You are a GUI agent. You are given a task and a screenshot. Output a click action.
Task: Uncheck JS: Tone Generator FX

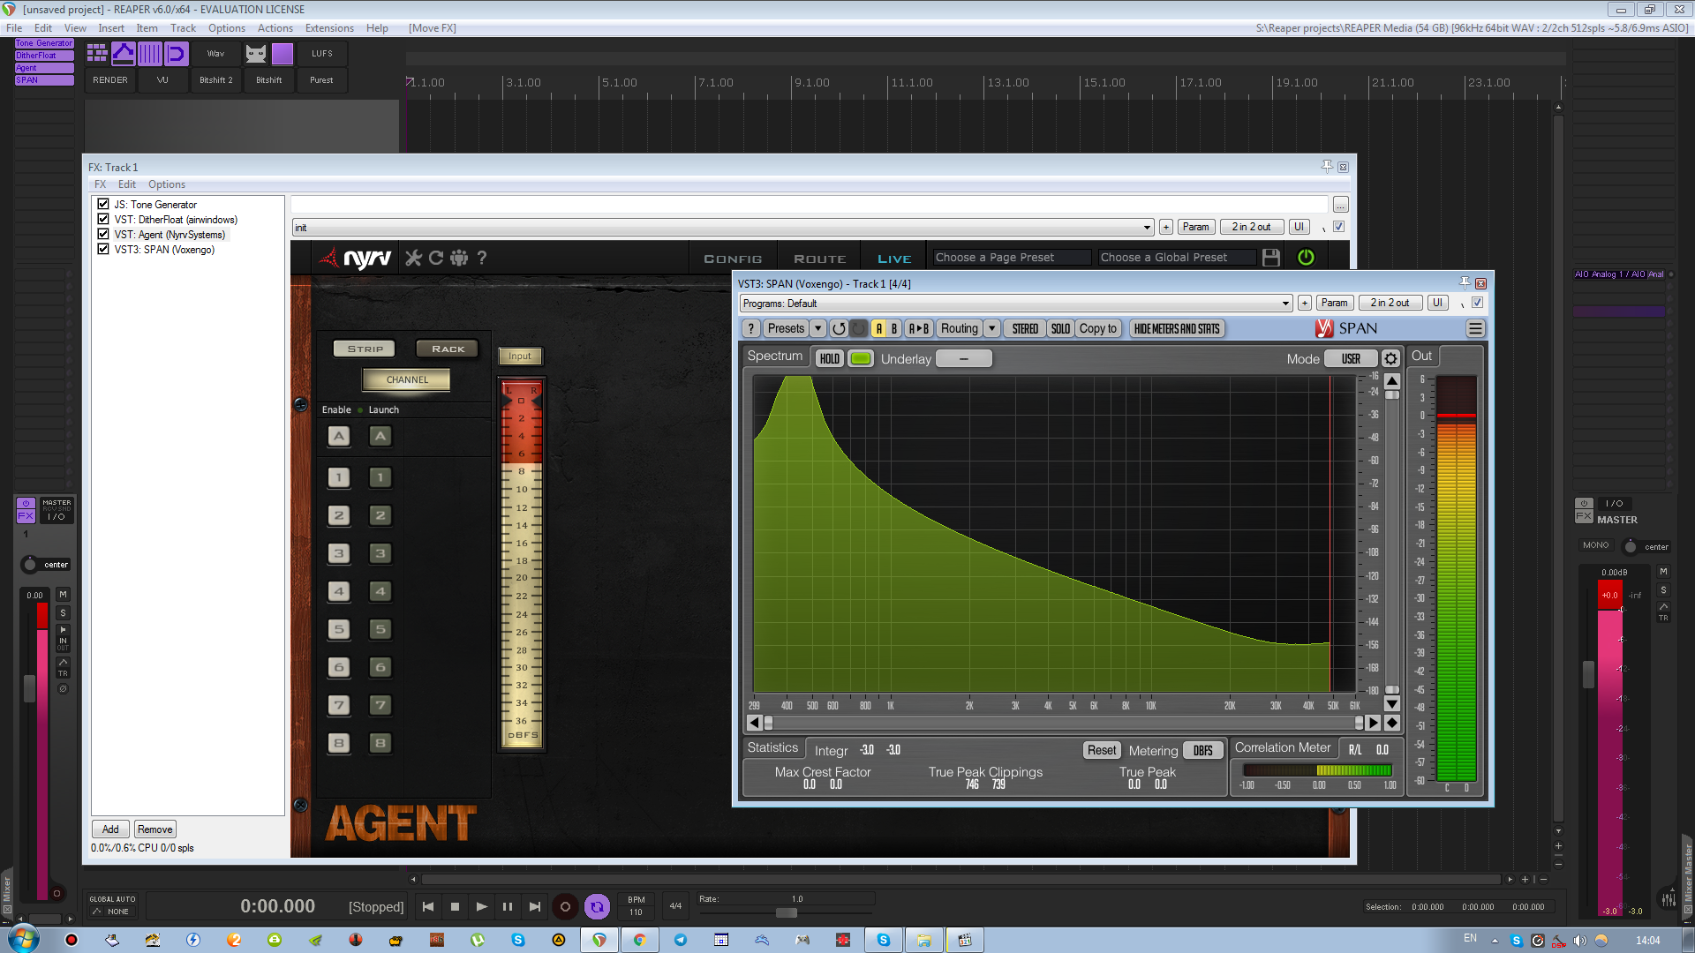(103, 204)
